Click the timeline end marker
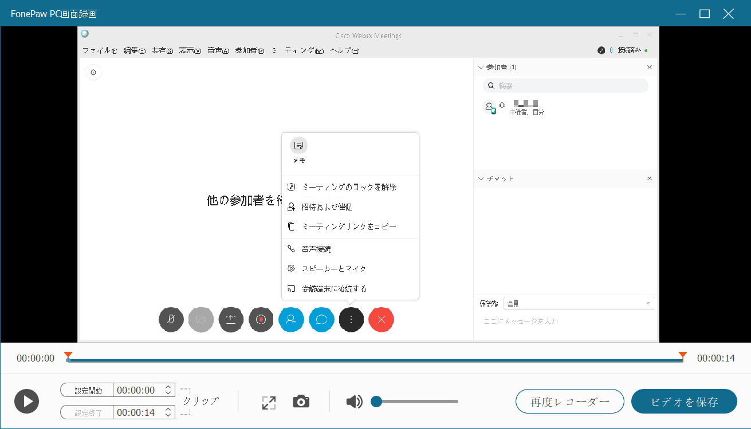The image size is (751, 429). point(682,356)
